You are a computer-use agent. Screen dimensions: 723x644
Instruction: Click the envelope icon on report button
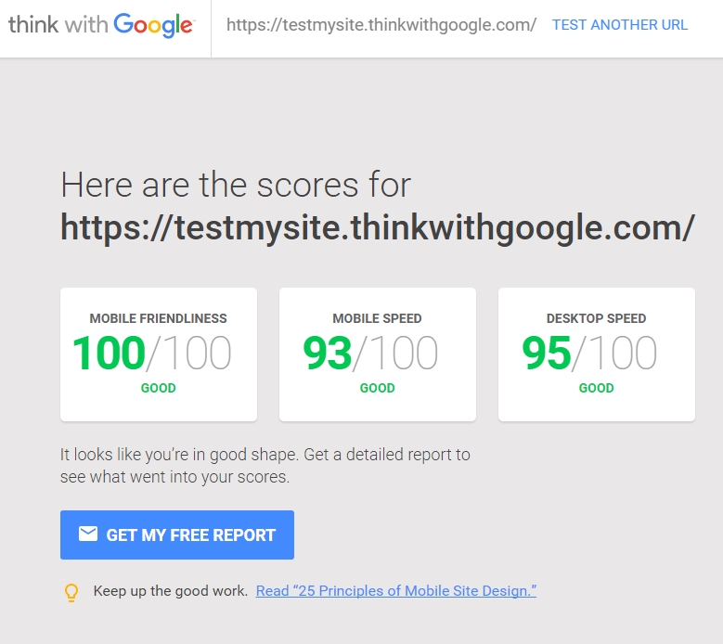(87, 534)
